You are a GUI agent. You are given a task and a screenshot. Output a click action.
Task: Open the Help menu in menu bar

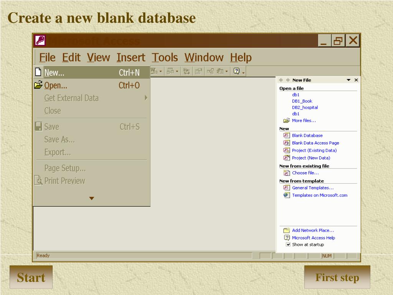[241, 58]
